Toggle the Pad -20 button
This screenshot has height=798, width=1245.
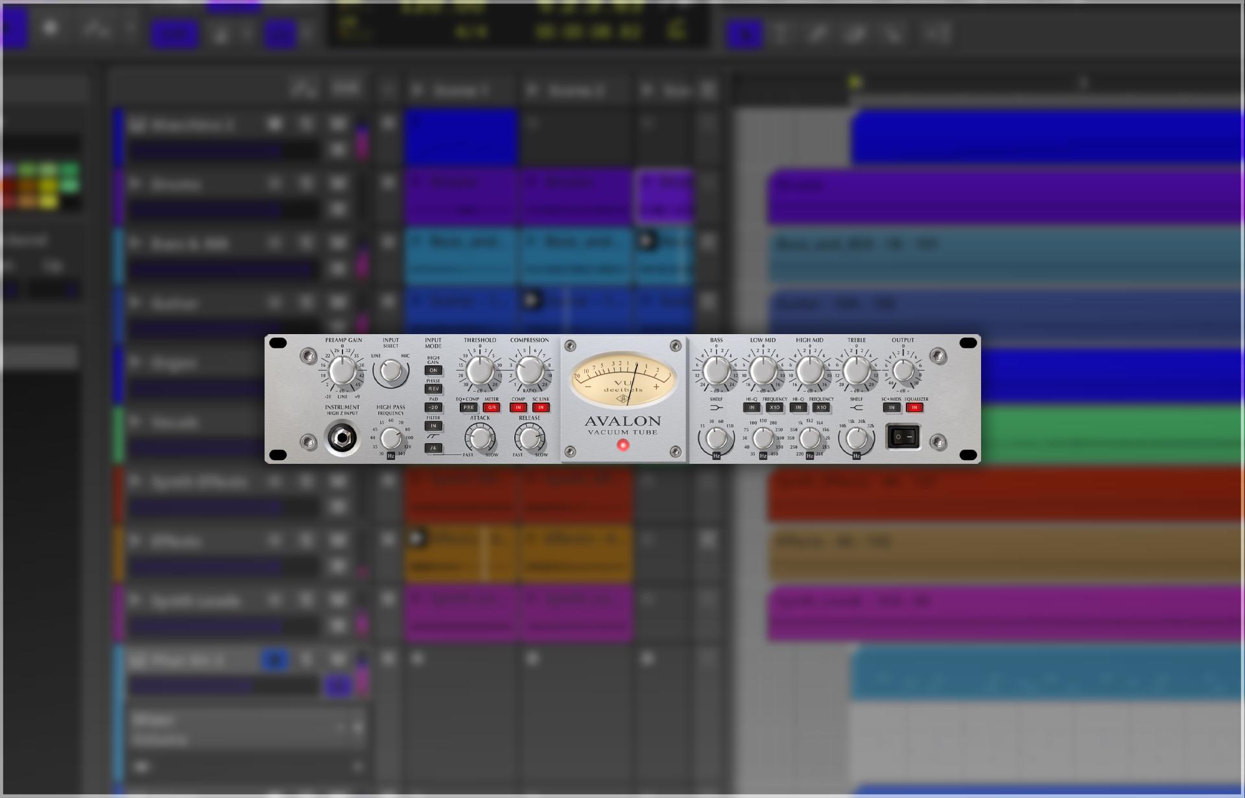click(x=433, y=407)
